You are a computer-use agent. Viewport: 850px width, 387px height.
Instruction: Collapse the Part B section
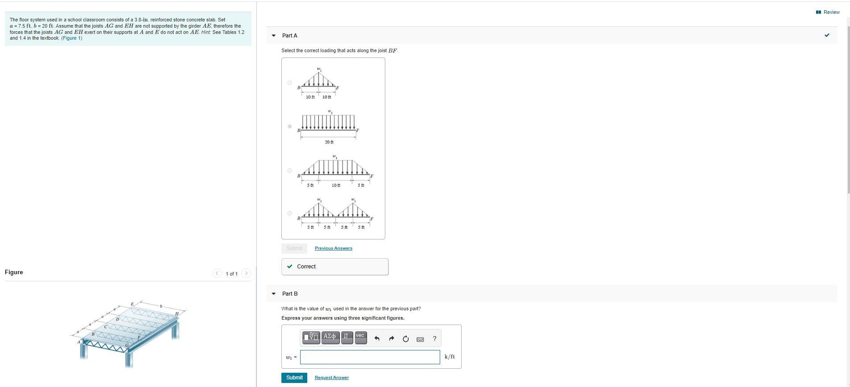[x=273, y=294]
